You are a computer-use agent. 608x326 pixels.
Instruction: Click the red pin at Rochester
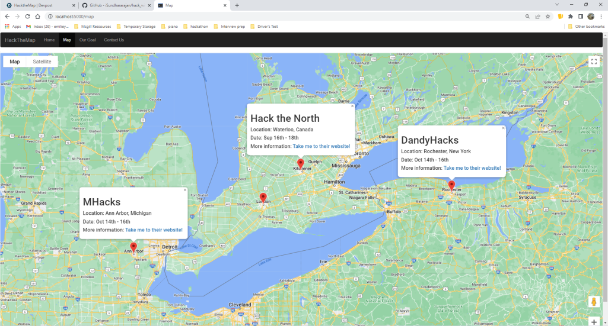(451, 186)
